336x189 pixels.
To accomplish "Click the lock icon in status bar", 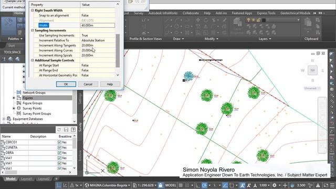I will [161, 185].
